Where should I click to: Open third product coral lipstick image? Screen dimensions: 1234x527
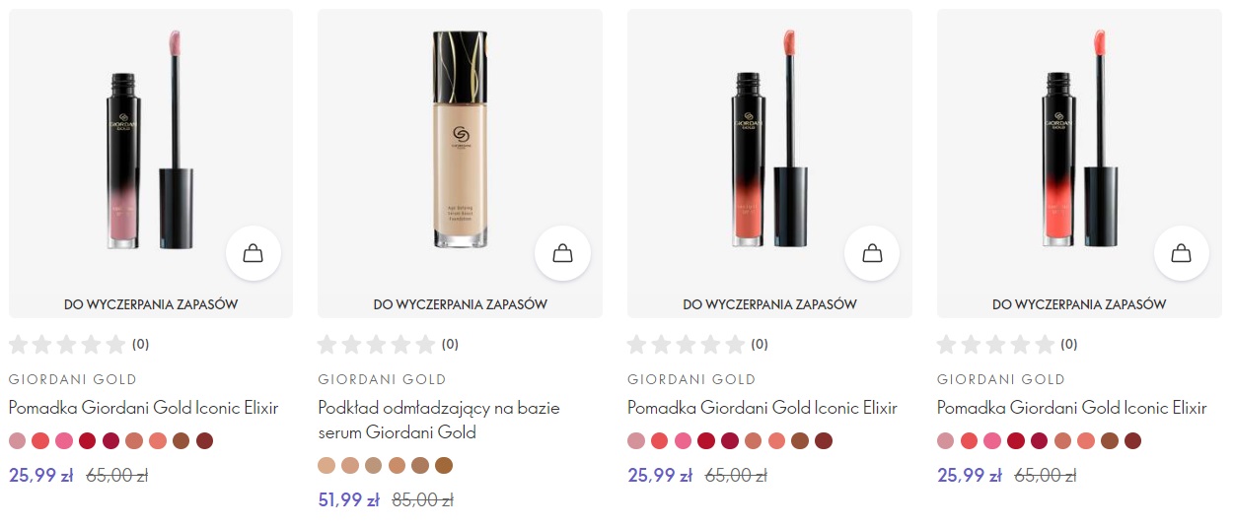[769, 141]
